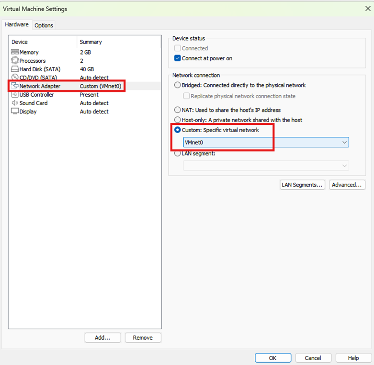Open Help for this dialog
This screenshot has width=374, height=365.
(x=353, y=358)
